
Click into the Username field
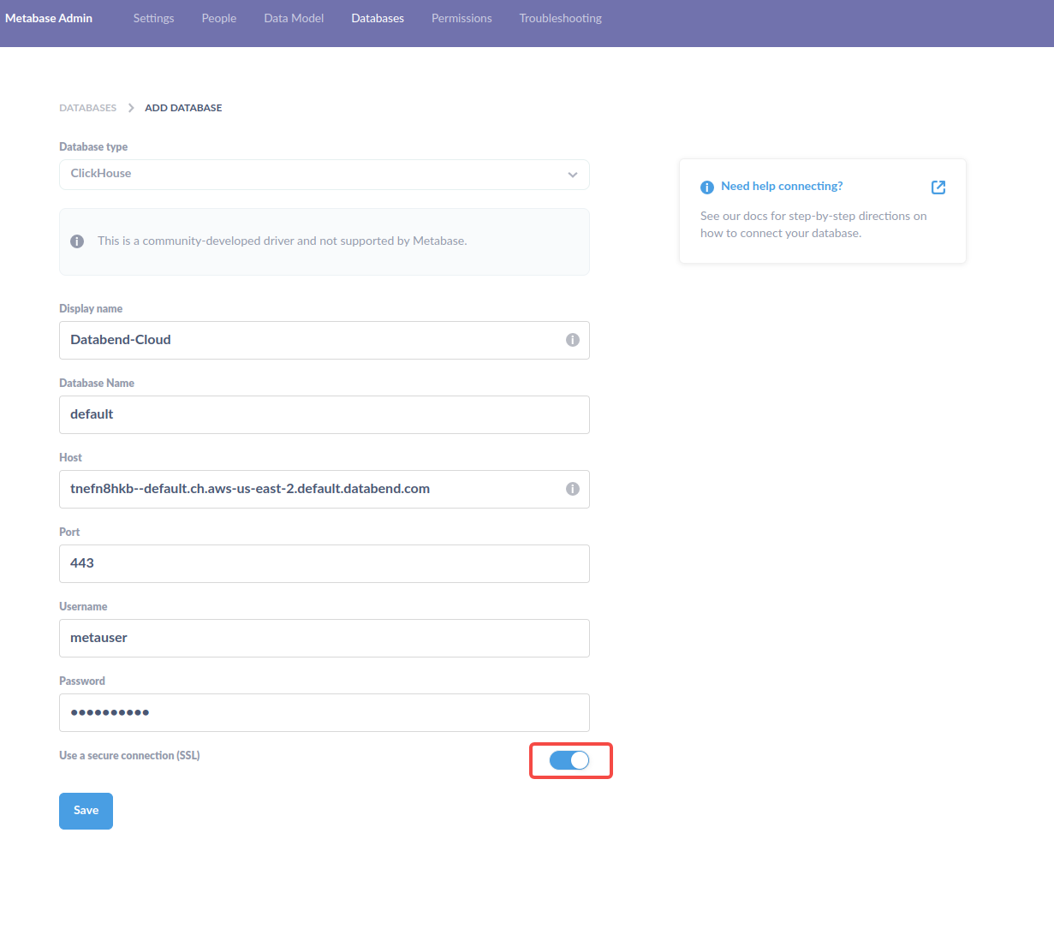(x=324, y=638)
